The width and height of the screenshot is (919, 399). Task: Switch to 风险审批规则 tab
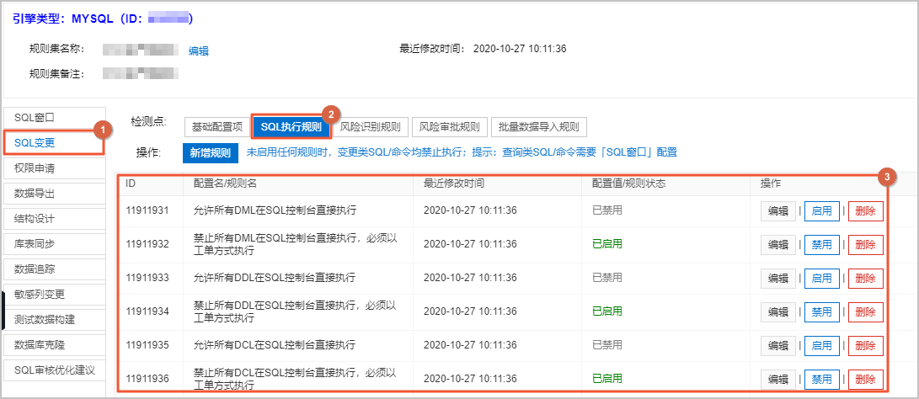tap(450, 126)
